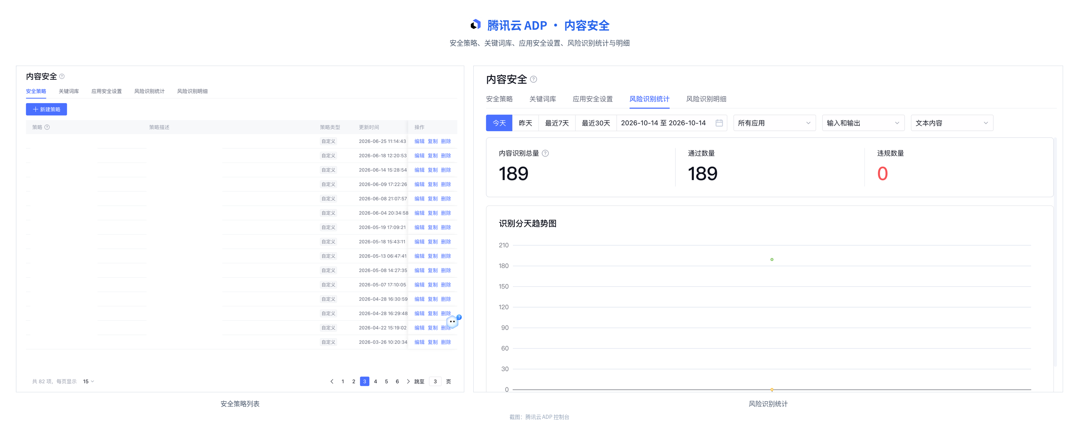This screenshot has height=440, width=1079.
Task: Open the 所有应用 dropdown
Action: coord(774,123)
